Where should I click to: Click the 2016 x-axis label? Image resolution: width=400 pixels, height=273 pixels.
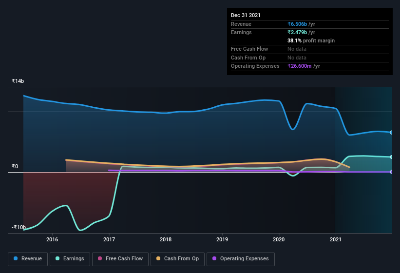pos(52,239)
